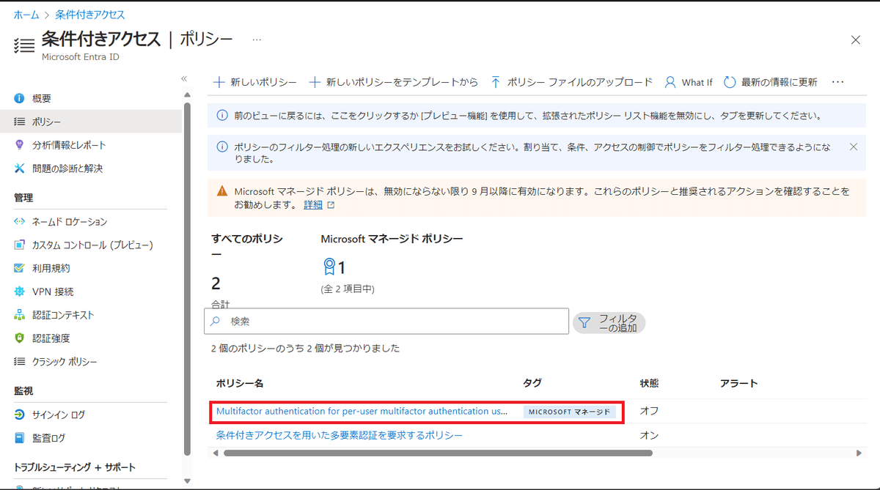Open the Multifactor authentication for per-user policy
This screenshot has height=490, width=880.
(x=362, y=412)
